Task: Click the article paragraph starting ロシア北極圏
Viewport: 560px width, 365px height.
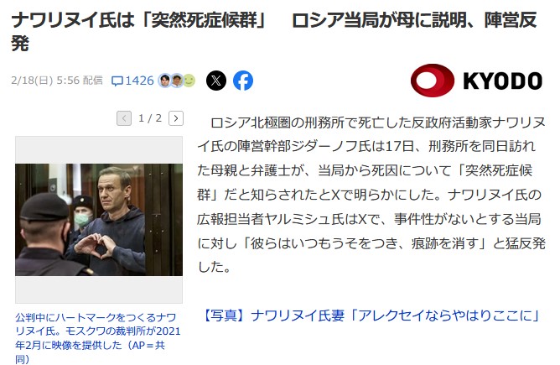Action: 371,195
